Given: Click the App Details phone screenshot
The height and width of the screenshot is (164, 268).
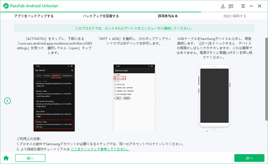Looking at the screenshot, I should coord(54,98).
